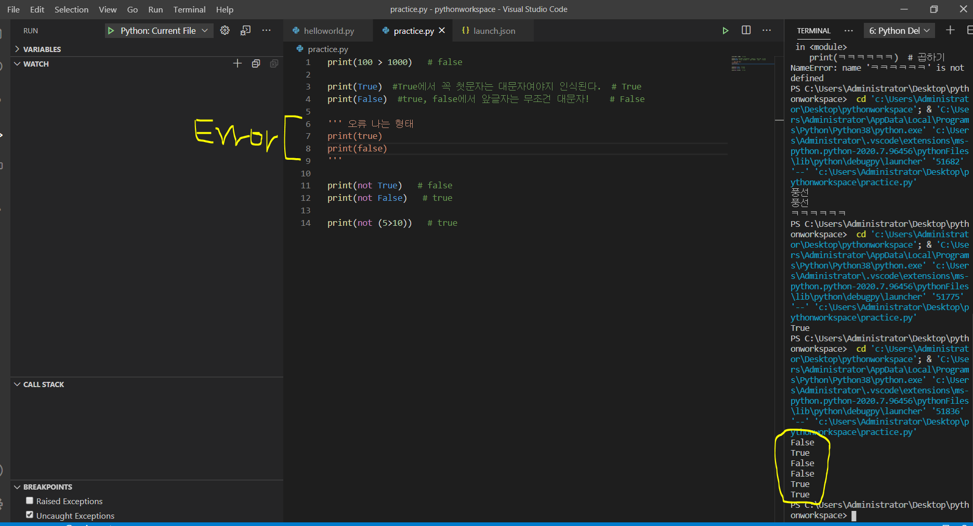Click line number 14 gutter
The height and width of the screenshot is (526, 973).
(306, 223)
